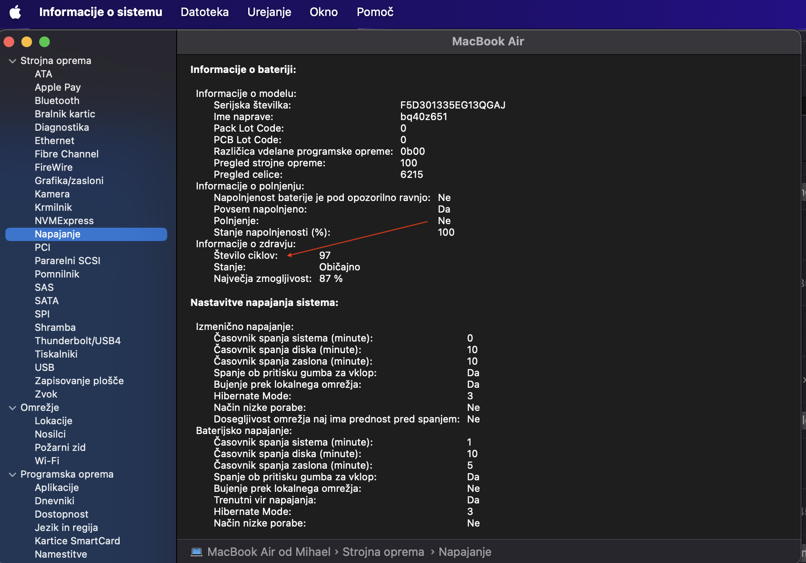Select Thunderbolt/USB4 in the sidebar
Screen dimensions: 806x563
pyautogui.click(x=78, y=341)
